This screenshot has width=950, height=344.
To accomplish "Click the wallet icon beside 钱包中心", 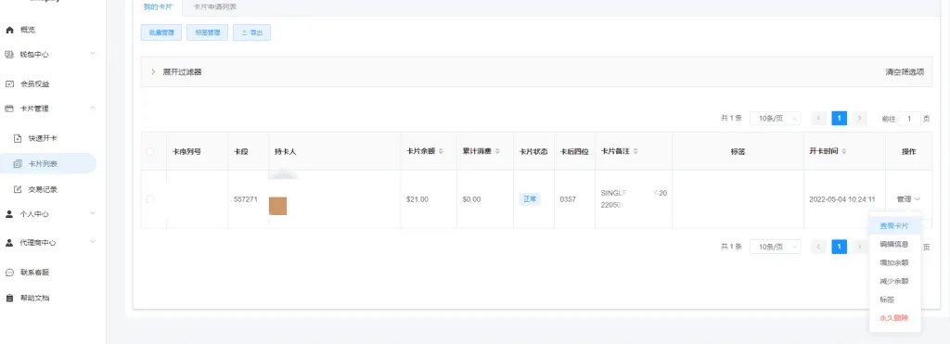I will click(x=9, y=54).
